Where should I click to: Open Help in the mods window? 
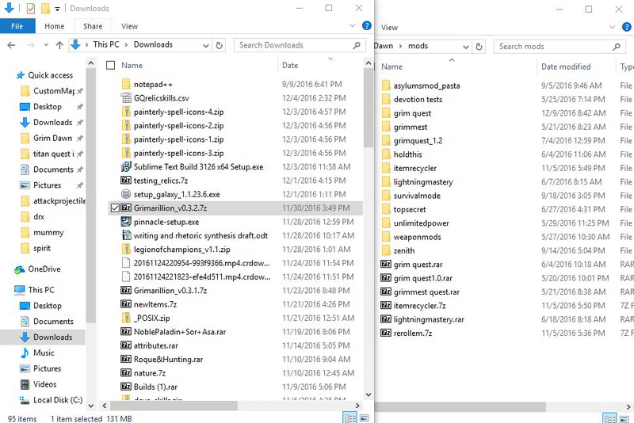(x=627, y=27)
